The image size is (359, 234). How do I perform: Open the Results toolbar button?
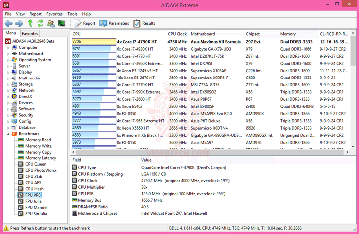tap(144, 23)
